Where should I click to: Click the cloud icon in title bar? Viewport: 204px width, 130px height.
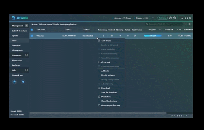pos(175,18)
